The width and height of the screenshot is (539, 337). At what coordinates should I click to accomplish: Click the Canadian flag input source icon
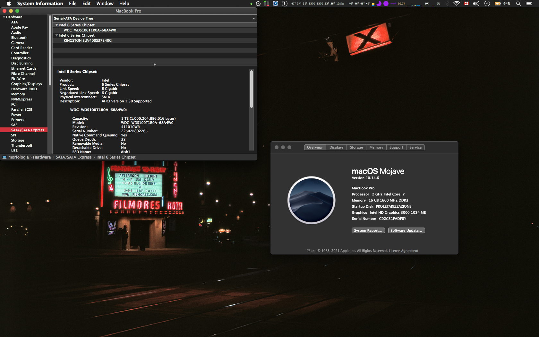[x=466, y=4]
